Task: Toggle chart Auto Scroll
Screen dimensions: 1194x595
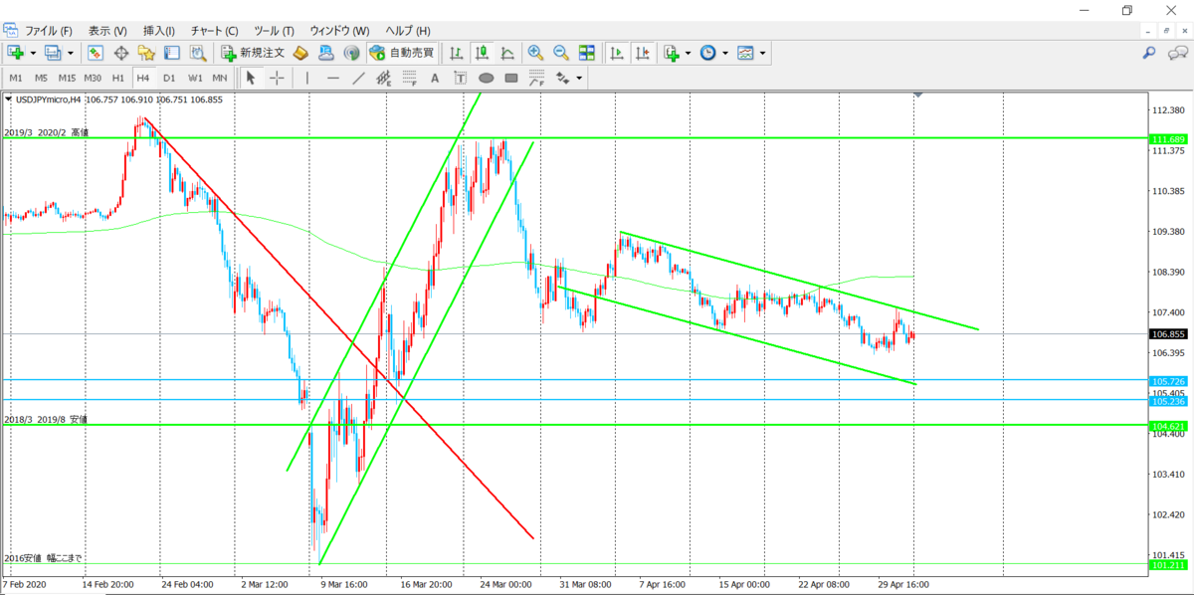Action: coord(617,53)
